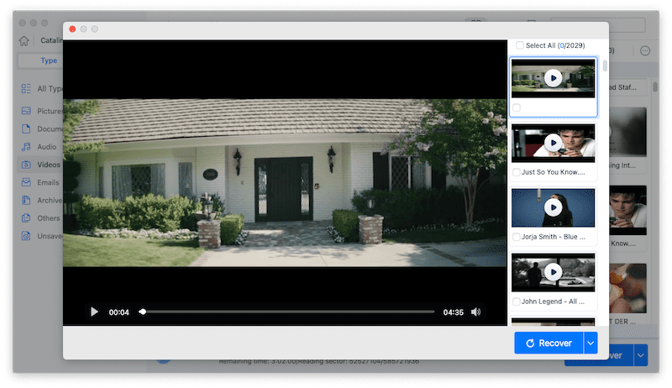The width and height of the screenshot is (672, 388).
Task: Open the Videos category label
Action: click(x=49, y=165)
